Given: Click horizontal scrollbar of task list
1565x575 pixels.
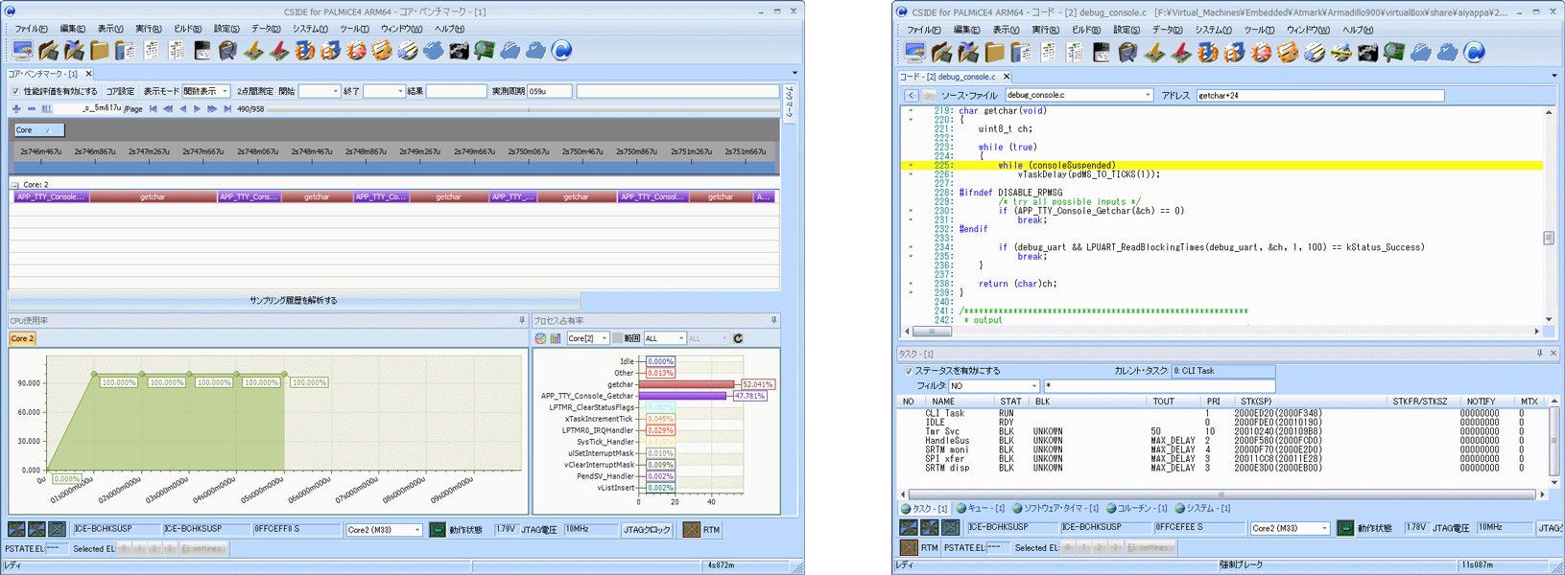Looking at the screenshot, I should (x=1221, y=494).
